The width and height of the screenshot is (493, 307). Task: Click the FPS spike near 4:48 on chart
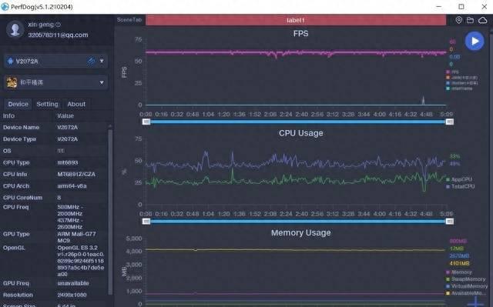pos(423,100)
